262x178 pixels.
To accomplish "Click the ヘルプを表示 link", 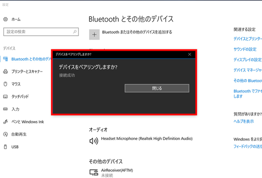I will click(x=244, y=121).
